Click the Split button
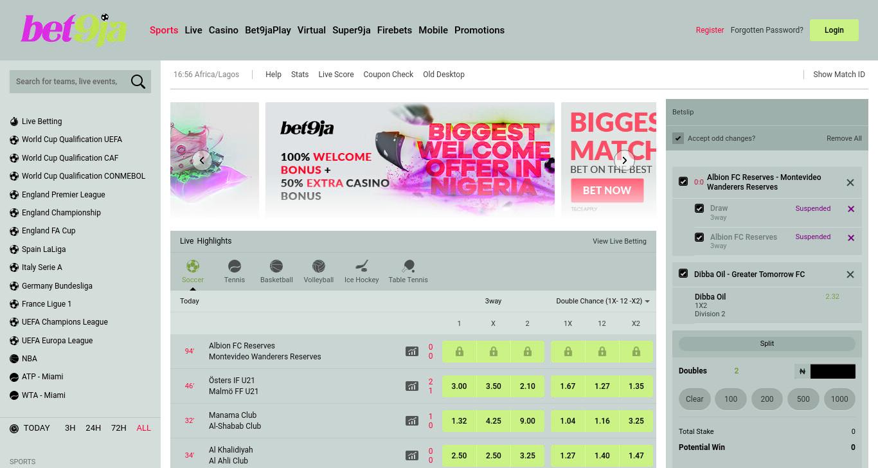This screenshot has width=878, height=468. (x=767, y=344)
